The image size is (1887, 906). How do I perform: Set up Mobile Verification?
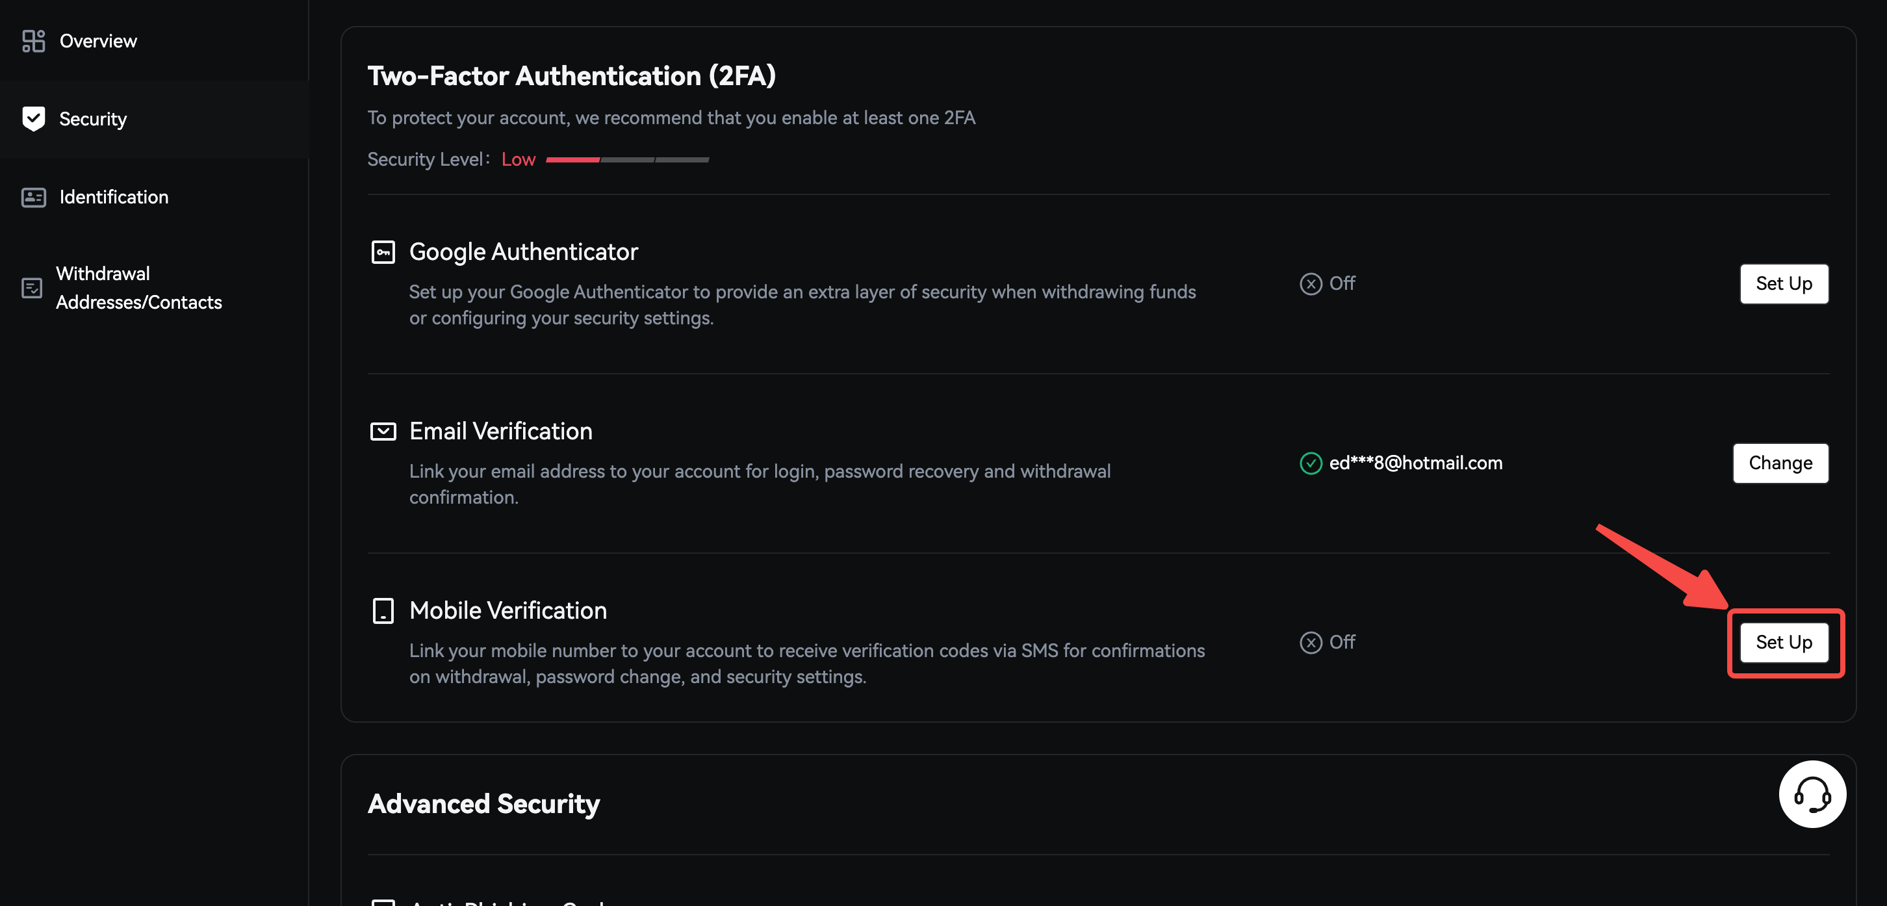click(x=1783, y=642)
